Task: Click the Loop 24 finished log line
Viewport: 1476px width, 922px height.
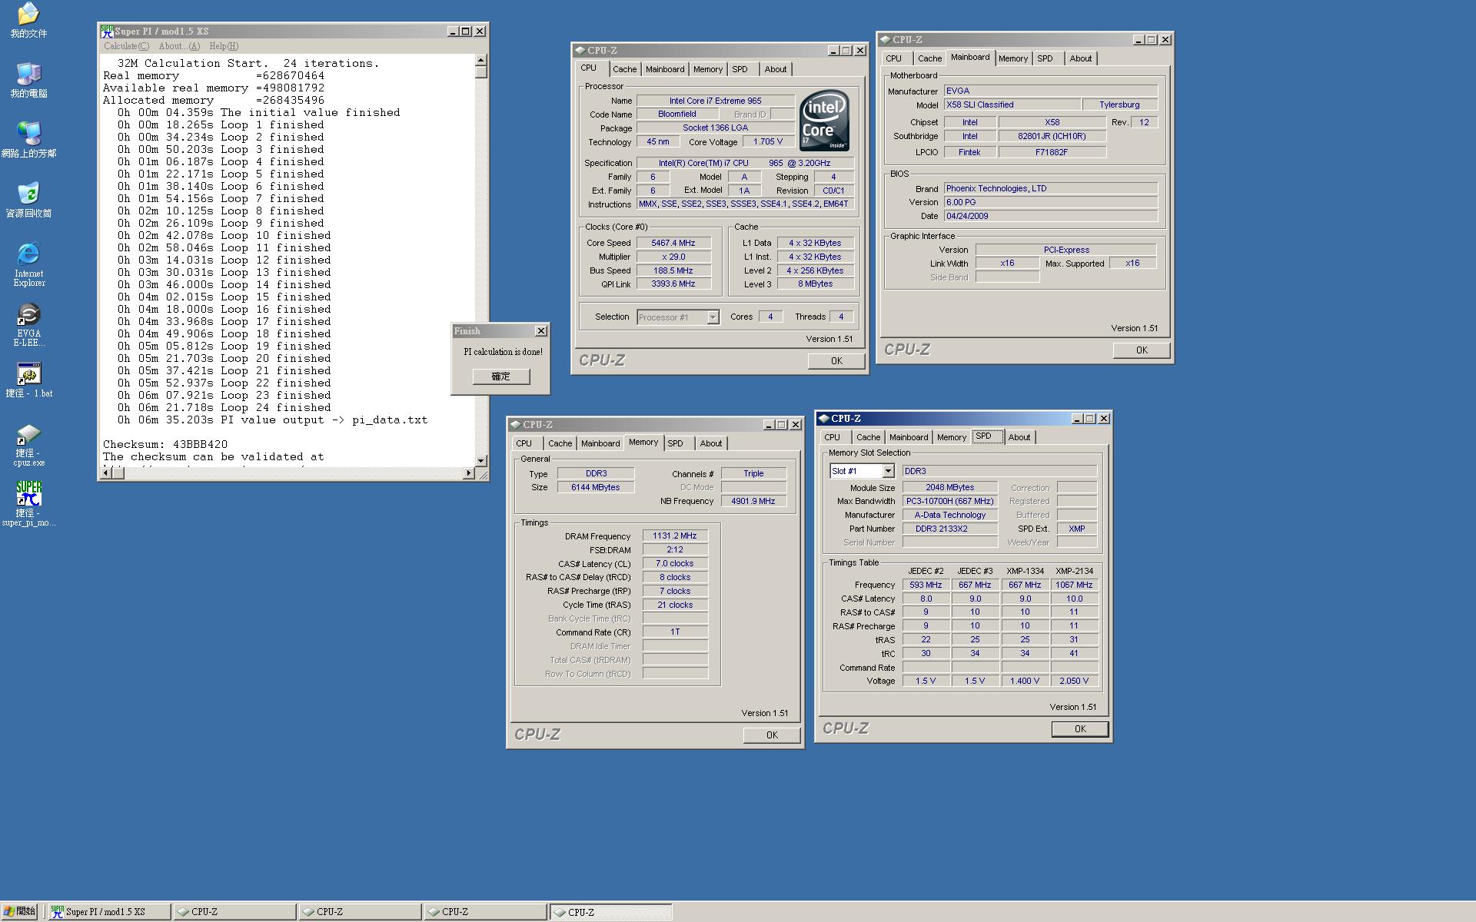Action: [224, 407]
